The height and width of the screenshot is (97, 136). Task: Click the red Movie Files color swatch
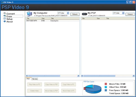(106, 84)
